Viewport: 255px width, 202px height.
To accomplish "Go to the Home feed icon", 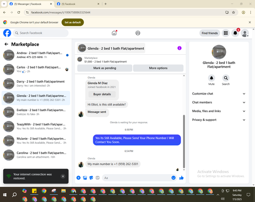I will pyautogui.click(x=114, y=33).
